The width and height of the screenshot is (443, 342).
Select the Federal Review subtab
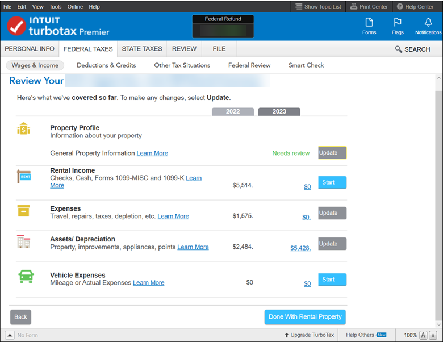(x=249, y=65)
